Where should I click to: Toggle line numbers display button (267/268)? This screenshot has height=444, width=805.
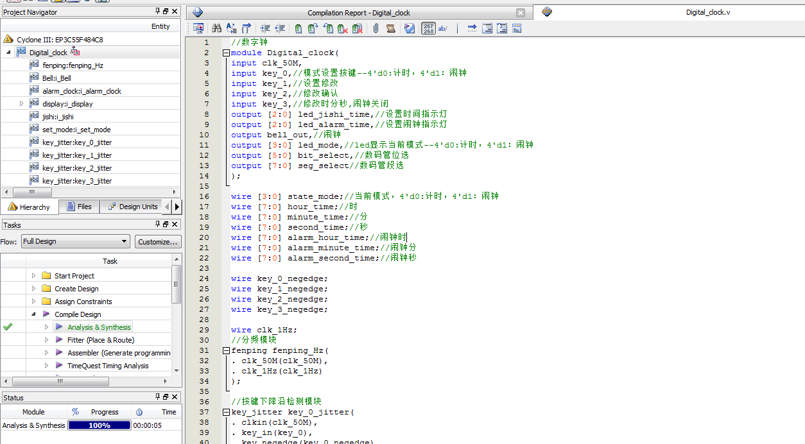point(428,28)
